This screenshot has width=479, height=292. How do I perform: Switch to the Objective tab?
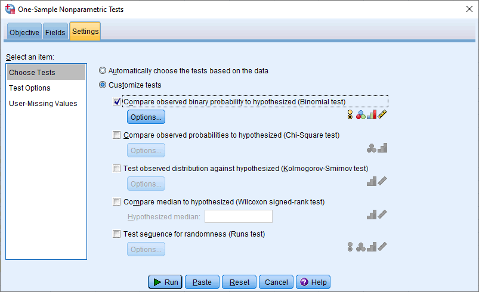coord(24,33)
